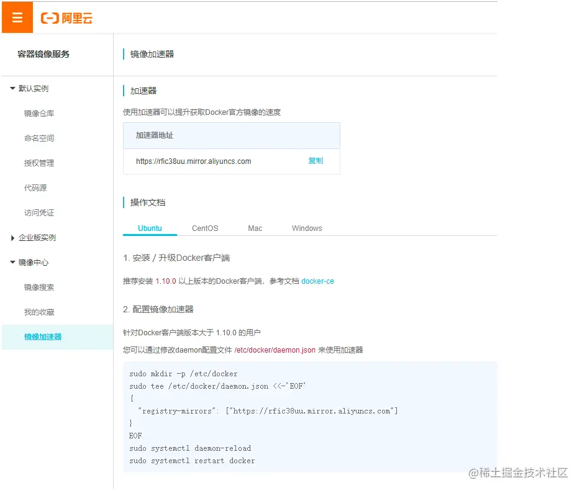
Task: Select 代码源 in the sidebar
Action: [x=35, y=188]
